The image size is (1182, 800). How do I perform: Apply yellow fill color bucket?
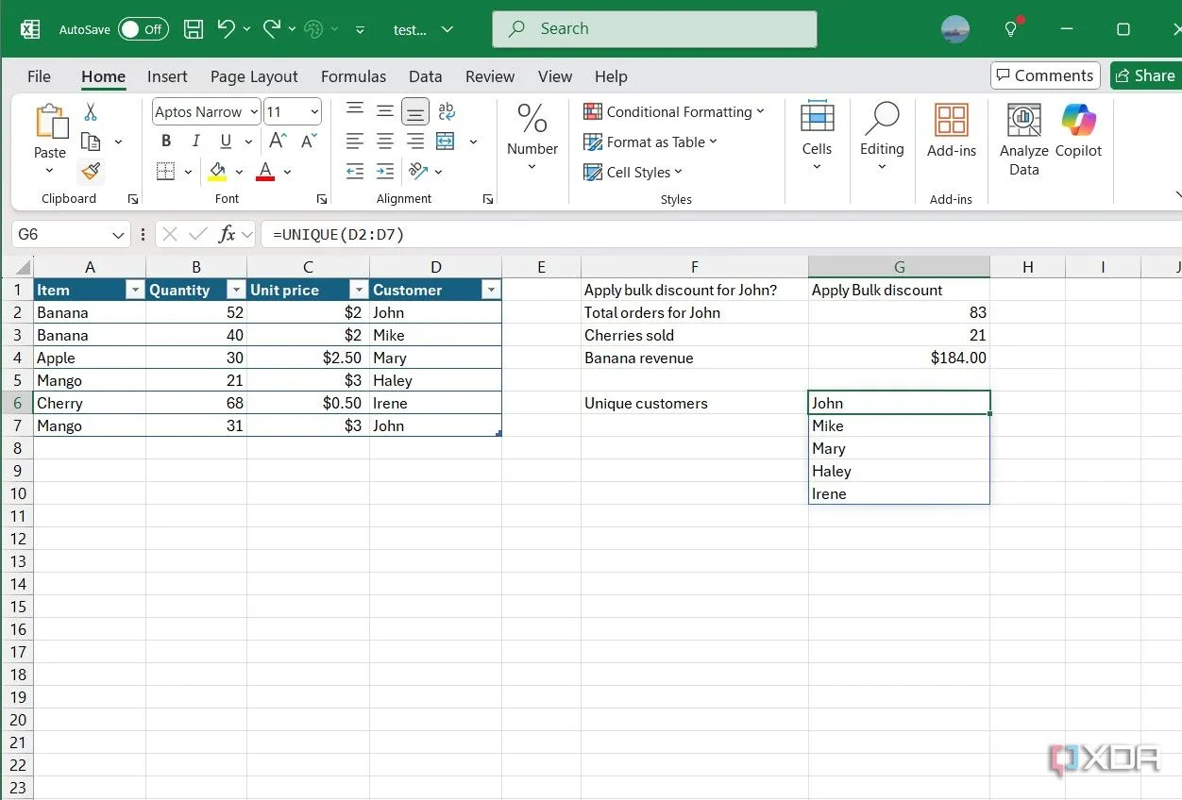pyautogui.click(x=218, y=172)
